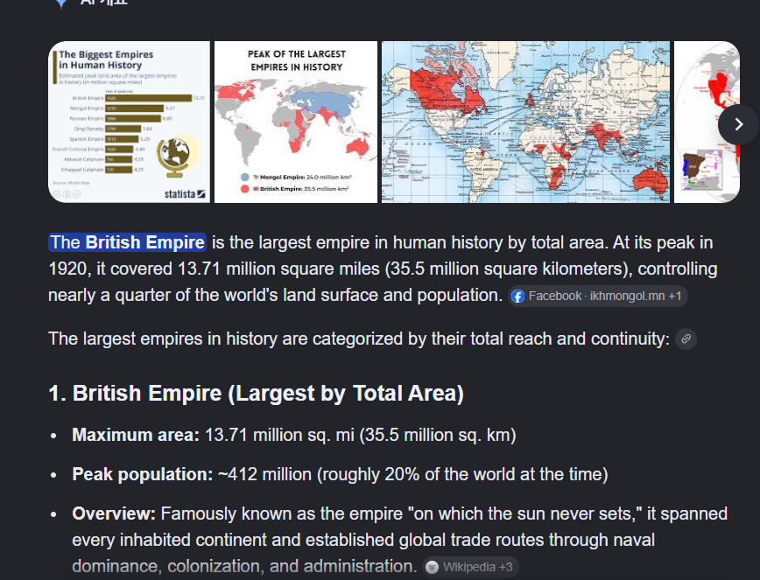Open the Statista Biggest Empires chart thumbnail
Screen dimensions: 760x580
(x=130, y=122)
